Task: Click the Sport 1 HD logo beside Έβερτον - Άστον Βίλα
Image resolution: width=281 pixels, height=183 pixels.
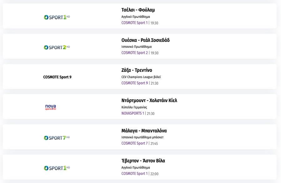Action: pos(57,168)
